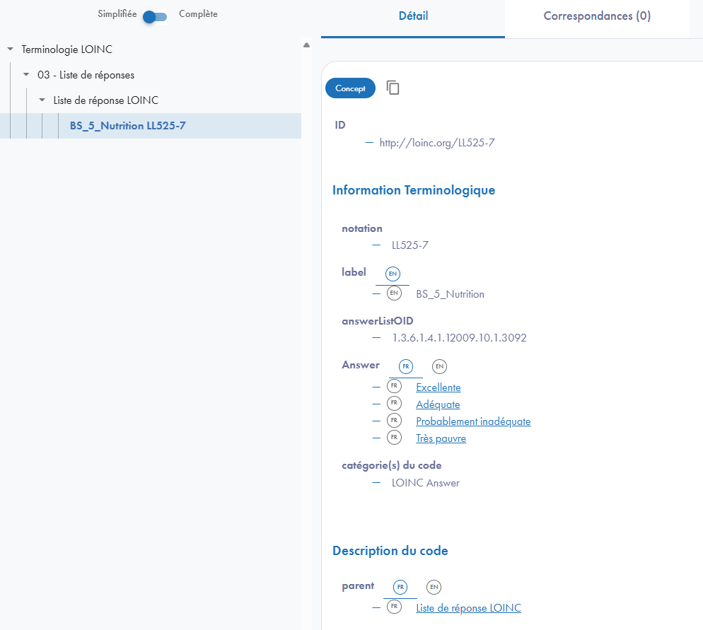The height and width of the screenshot is (630, 703).
Task: Toggle the Simplifiée/Complète view switch
Action: (x=155, y=16)
